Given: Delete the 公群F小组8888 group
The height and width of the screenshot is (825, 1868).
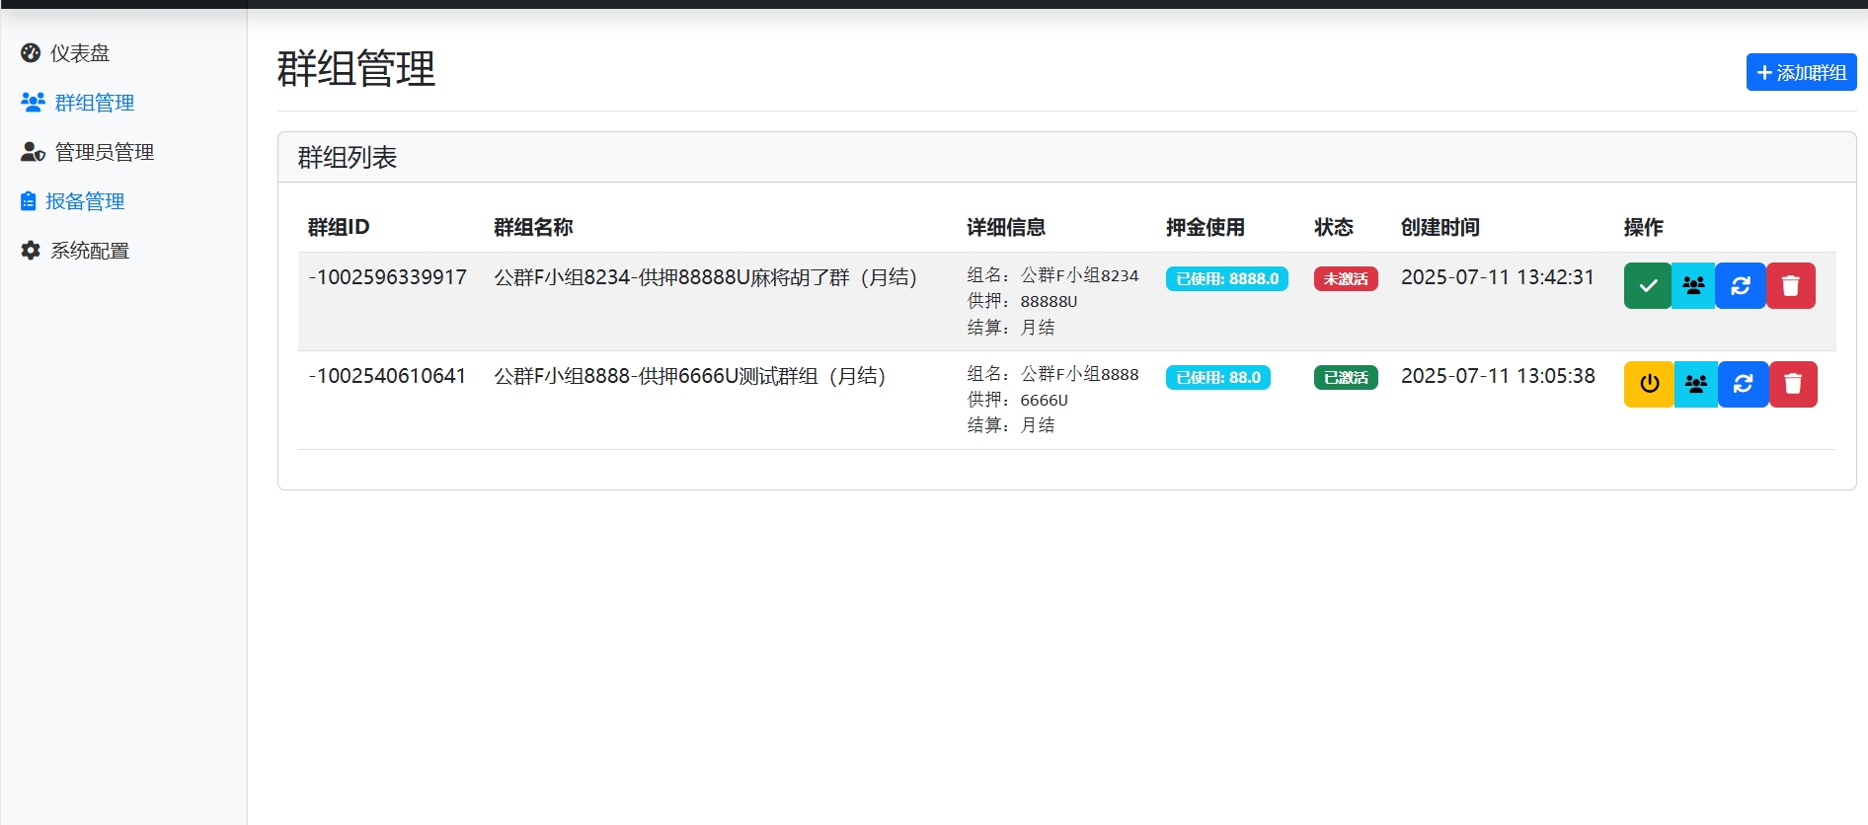Looking at the screenshot, I should point(1792,384).
